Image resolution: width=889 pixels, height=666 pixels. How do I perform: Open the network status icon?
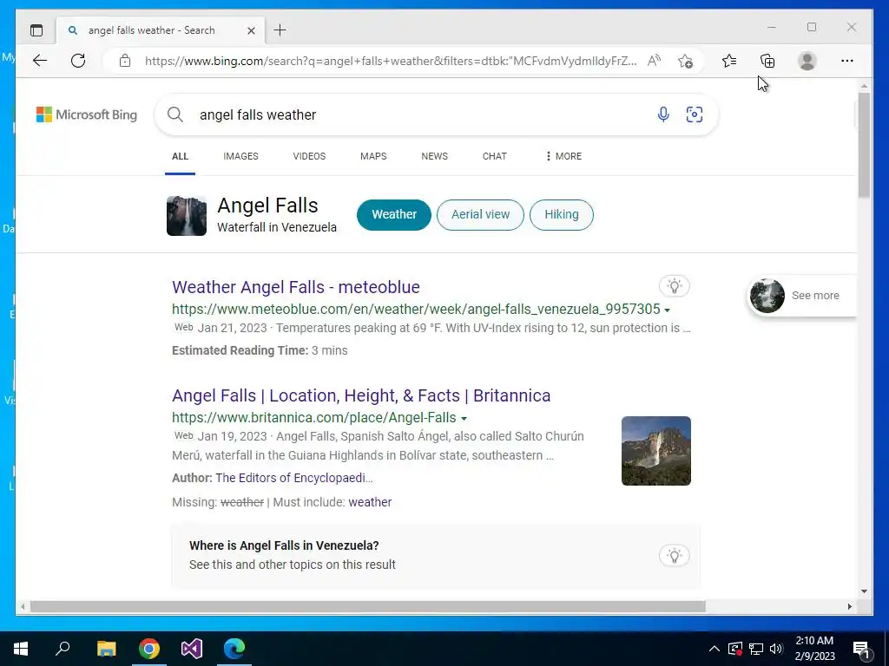tap(756, 649)
